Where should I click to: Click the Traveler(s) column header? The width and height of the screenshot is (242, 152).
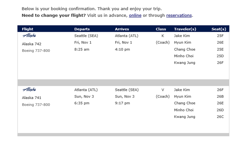pos(185,29)
